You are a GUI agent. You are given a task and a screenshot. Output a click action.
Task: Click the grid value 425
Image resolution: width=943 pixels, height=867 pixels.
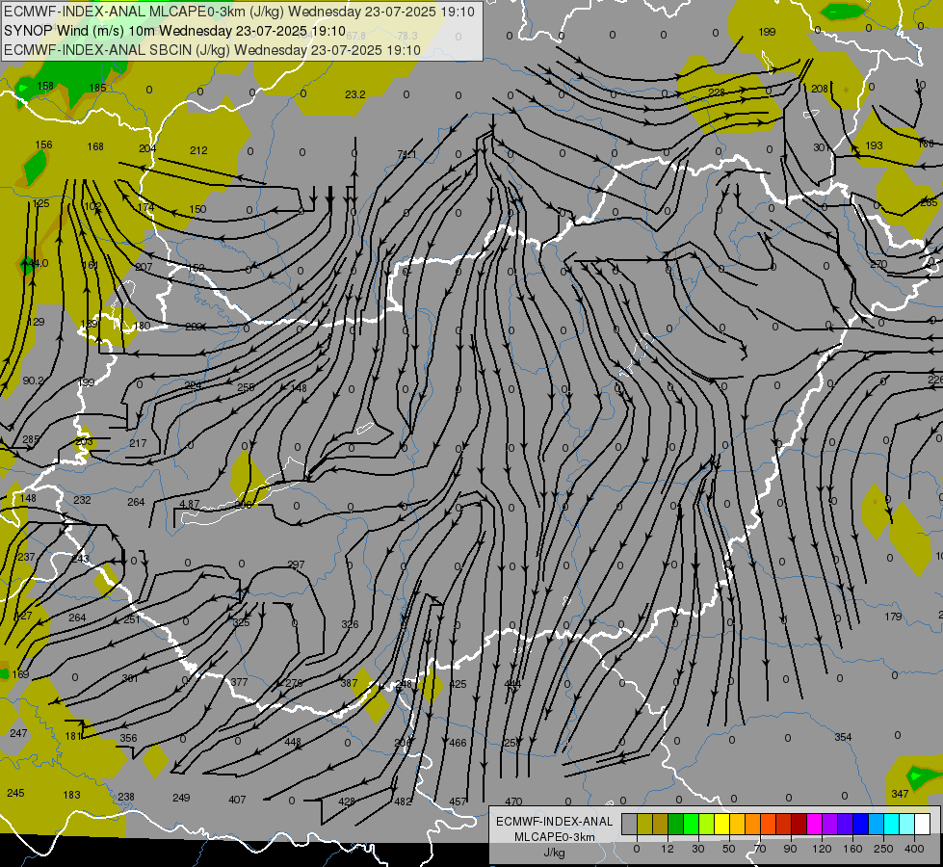458,684
